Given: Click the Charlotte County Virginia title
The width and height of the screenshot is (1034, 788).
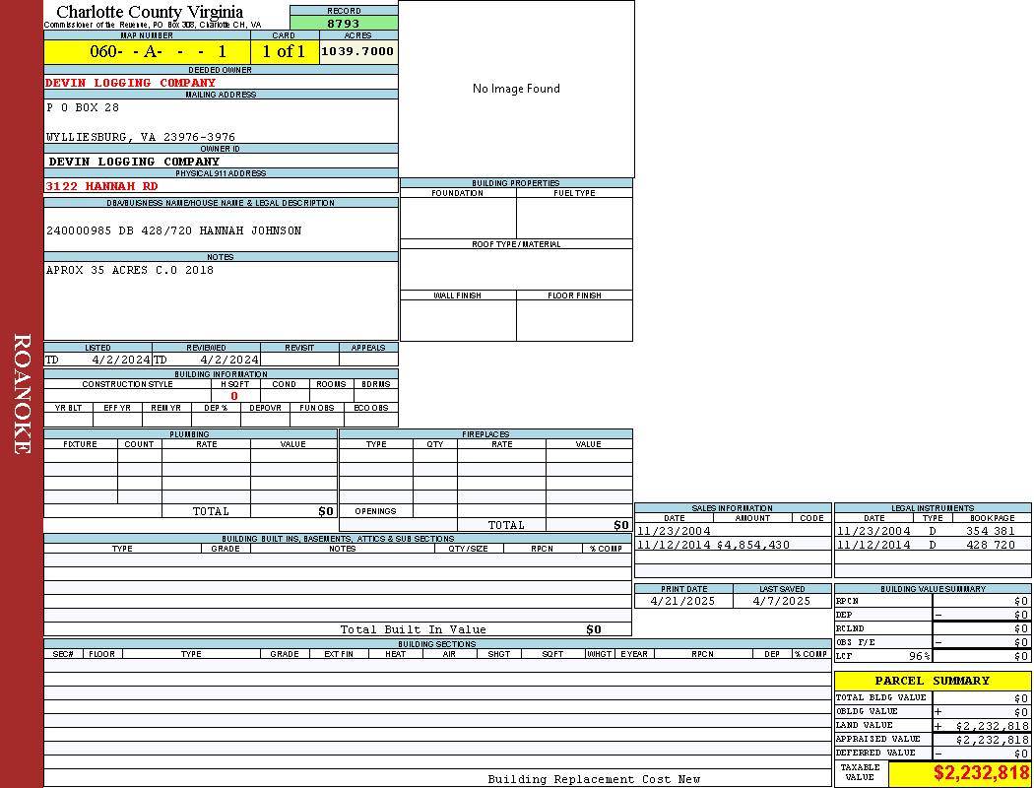Looking at the screenshot, I should [x=150, y=12].
